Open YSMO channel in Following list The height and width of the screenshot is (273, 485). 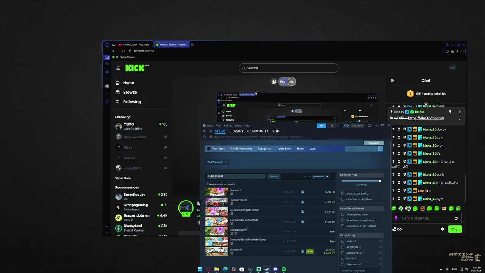click(x=141, y=126)
